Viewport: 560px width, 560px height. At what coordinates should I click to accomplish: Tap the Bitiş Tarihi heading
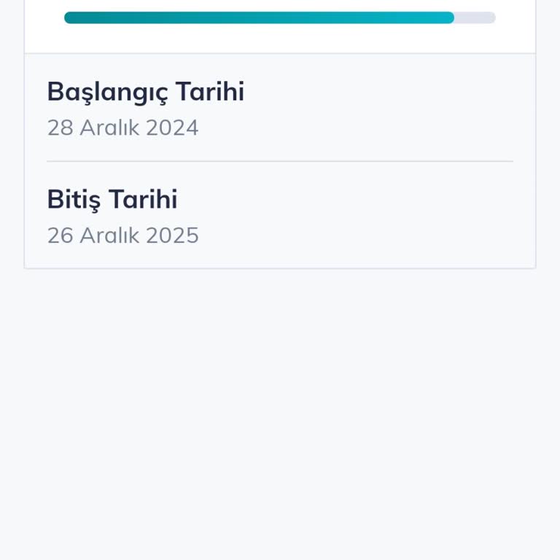tap(112, 199)
